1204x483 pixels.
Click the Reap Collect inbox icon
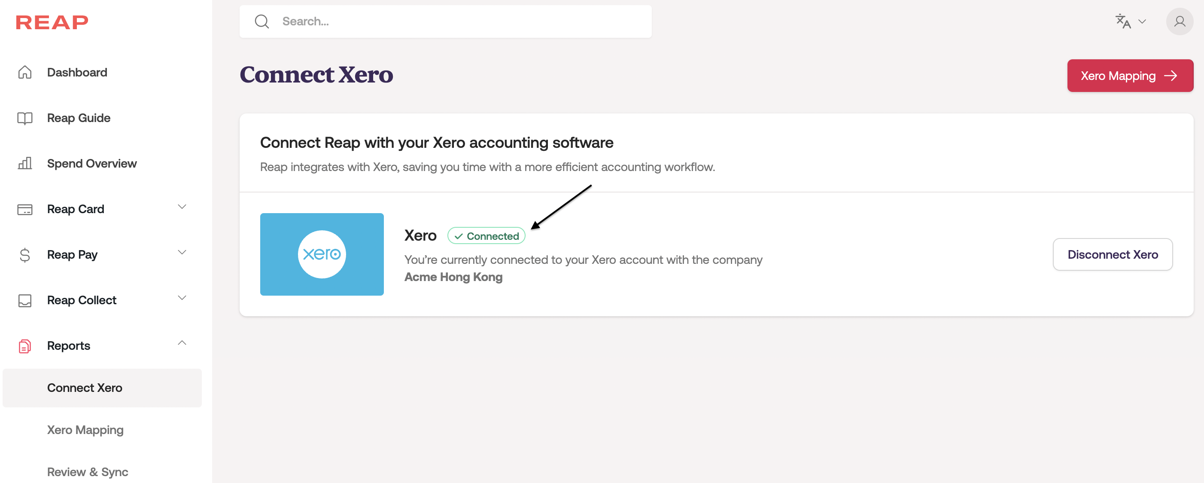(x=25, y=300)
